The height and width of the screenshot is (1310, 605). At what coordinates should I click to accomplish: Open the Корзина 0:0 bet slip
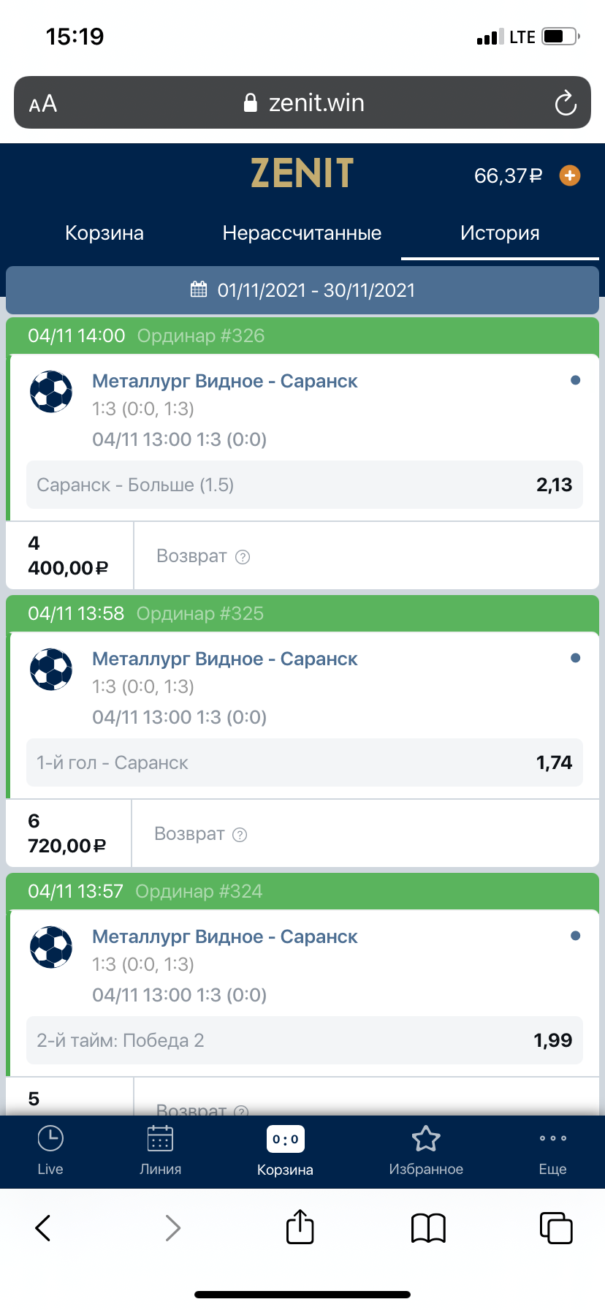click(x=285, y=1139)
